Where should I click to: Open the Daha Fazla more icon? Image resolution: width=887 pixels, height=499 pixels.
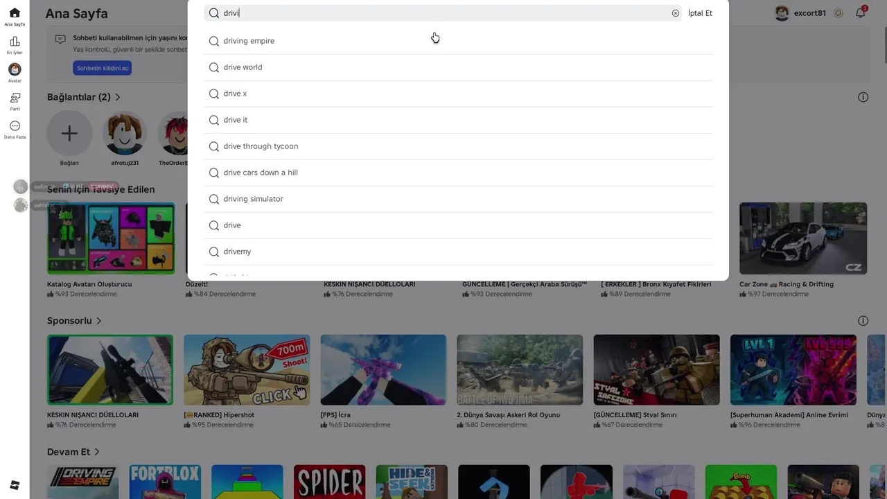coord(15,126)
